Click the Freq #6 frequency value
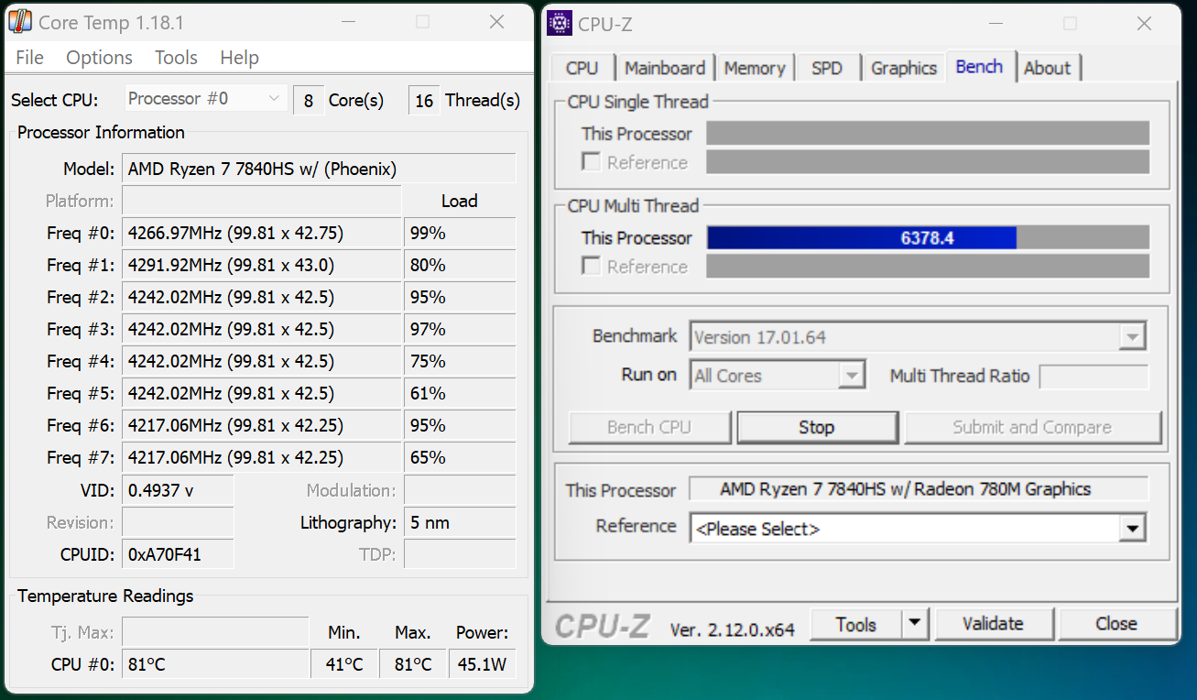The width and height of the screenshot is (1197, 700). click(x=262, y=426)
